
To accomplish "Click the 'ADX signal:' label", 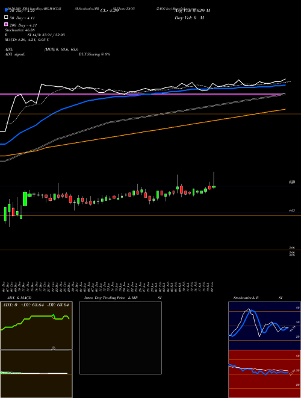I will [15, 54].
